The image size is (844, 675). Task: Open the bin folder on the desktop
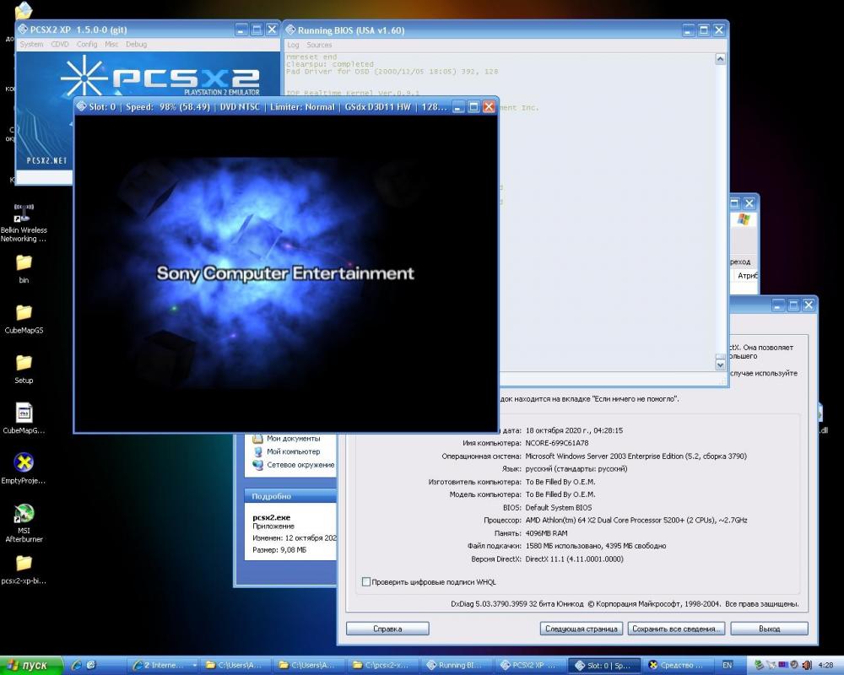[x=24, y=262]
